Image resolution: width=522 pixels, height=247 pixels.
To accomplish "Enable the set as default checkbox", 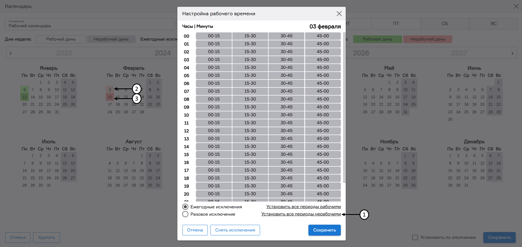I will [x=415, y=237].
